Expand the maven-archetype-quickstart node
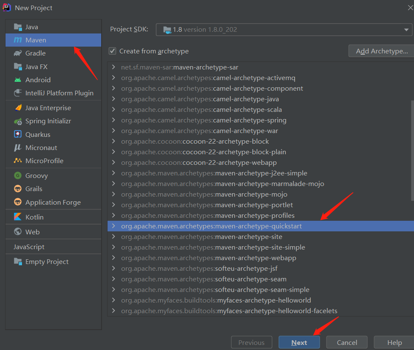The height and width of the screenshot is (350, 414). pos(113,226)
